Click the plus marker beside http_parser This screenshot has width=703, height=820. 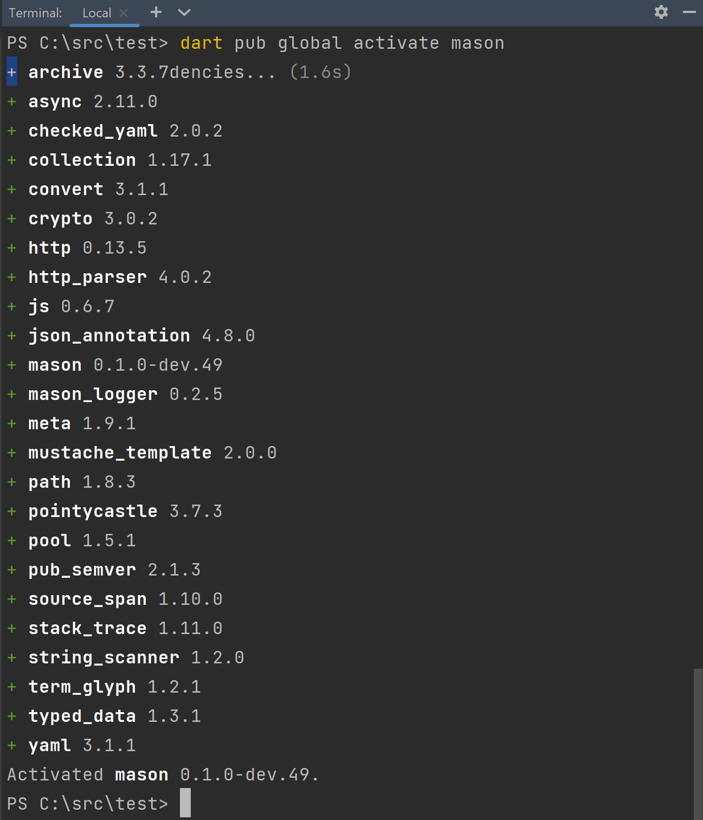coord(11,277)
